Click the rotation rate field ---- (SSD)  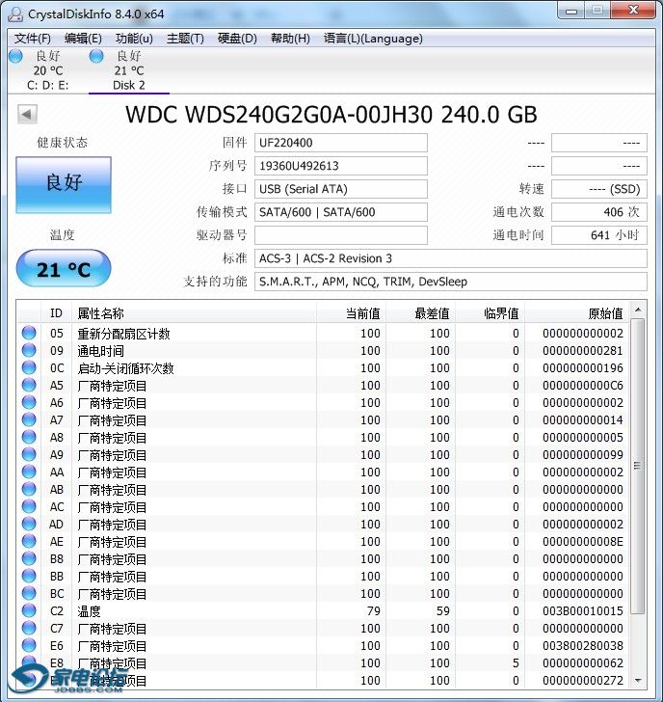[599, 189]
